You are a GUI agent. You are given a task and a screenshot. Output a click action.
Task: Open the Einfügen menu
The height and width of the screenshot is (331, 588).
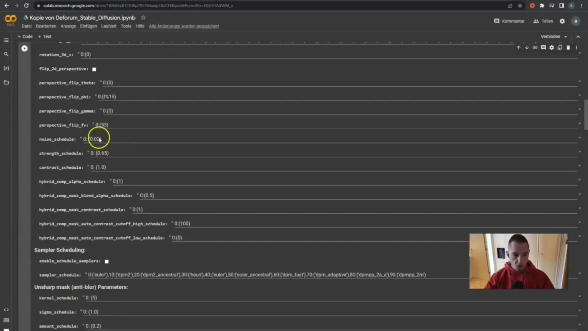tap(89, 26)
